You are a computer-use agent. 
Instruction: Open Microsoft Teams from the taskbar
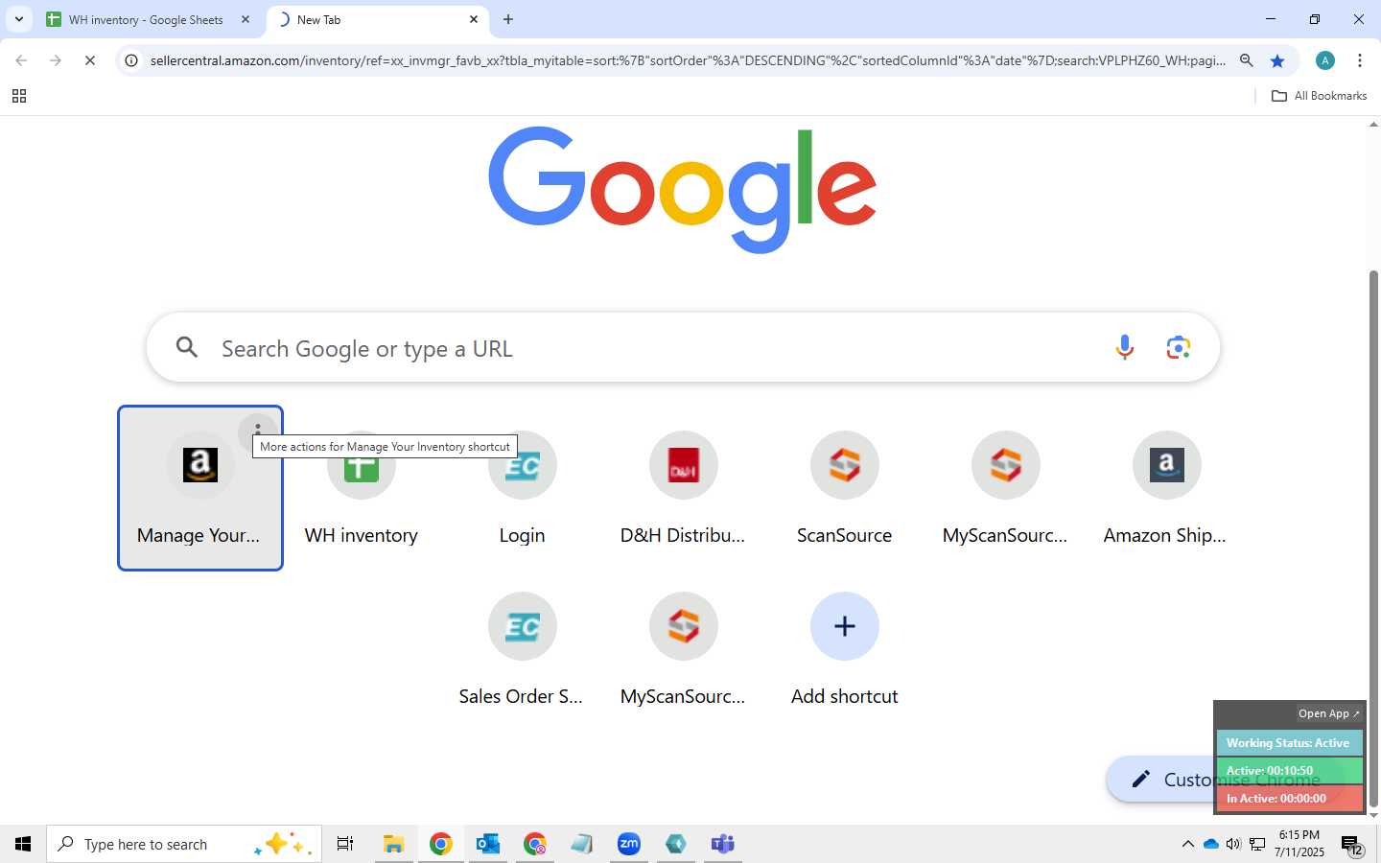723,844
